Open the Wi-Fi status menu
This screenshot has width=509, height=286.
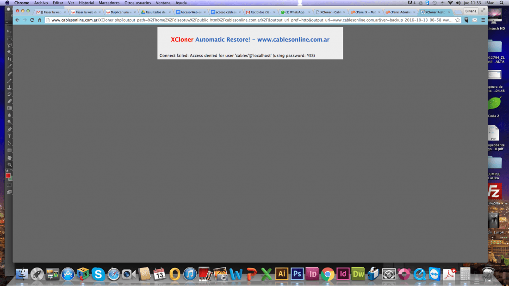(450, 3)
